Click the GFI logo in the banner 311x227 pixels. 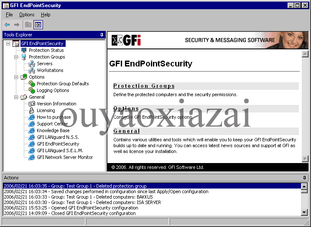click(126, 40)
